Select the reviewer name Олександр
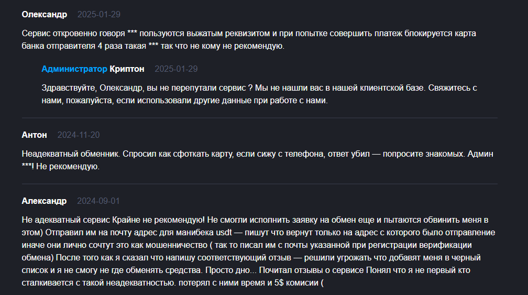The width and height of the screenshot is (528, 295). pyautogui.click(x=45, y=15)
